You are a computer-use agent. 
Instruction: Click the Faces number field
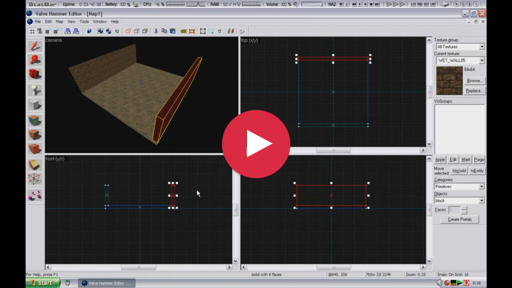pyautogui.click(x=454, y=210)
